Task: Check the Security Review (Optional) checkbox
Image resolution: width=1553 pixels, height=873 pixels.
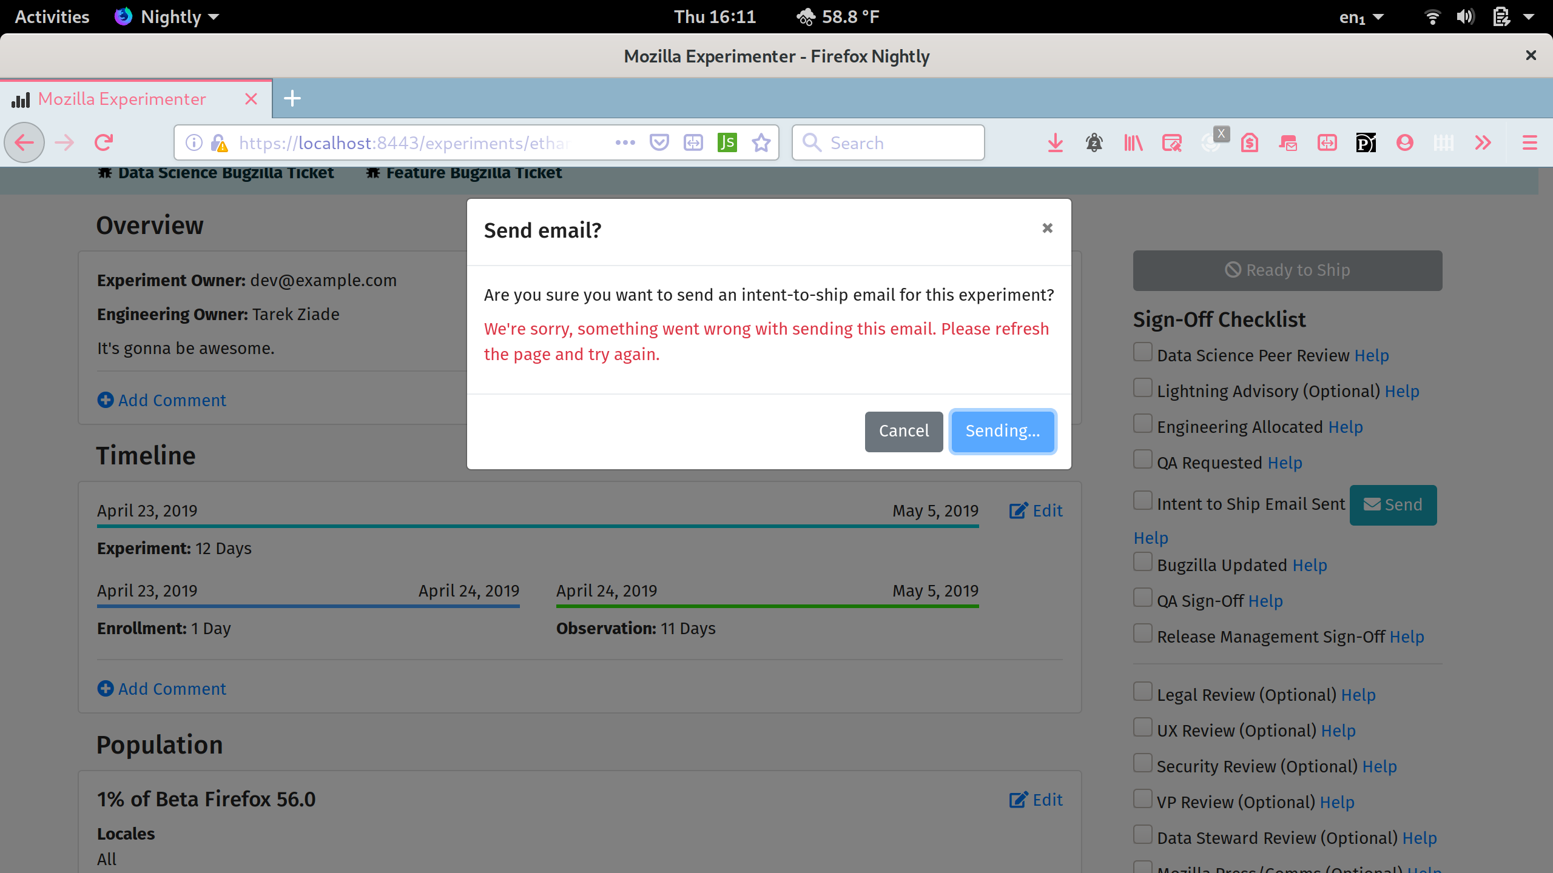Action: (1143, 763)
